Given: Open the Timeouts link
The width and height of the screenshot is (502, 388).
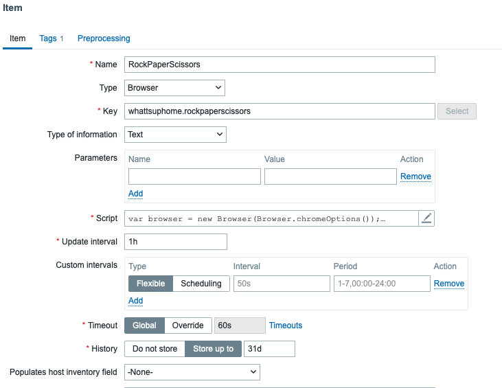Looking at the screenshot, I should coord(286,326).
